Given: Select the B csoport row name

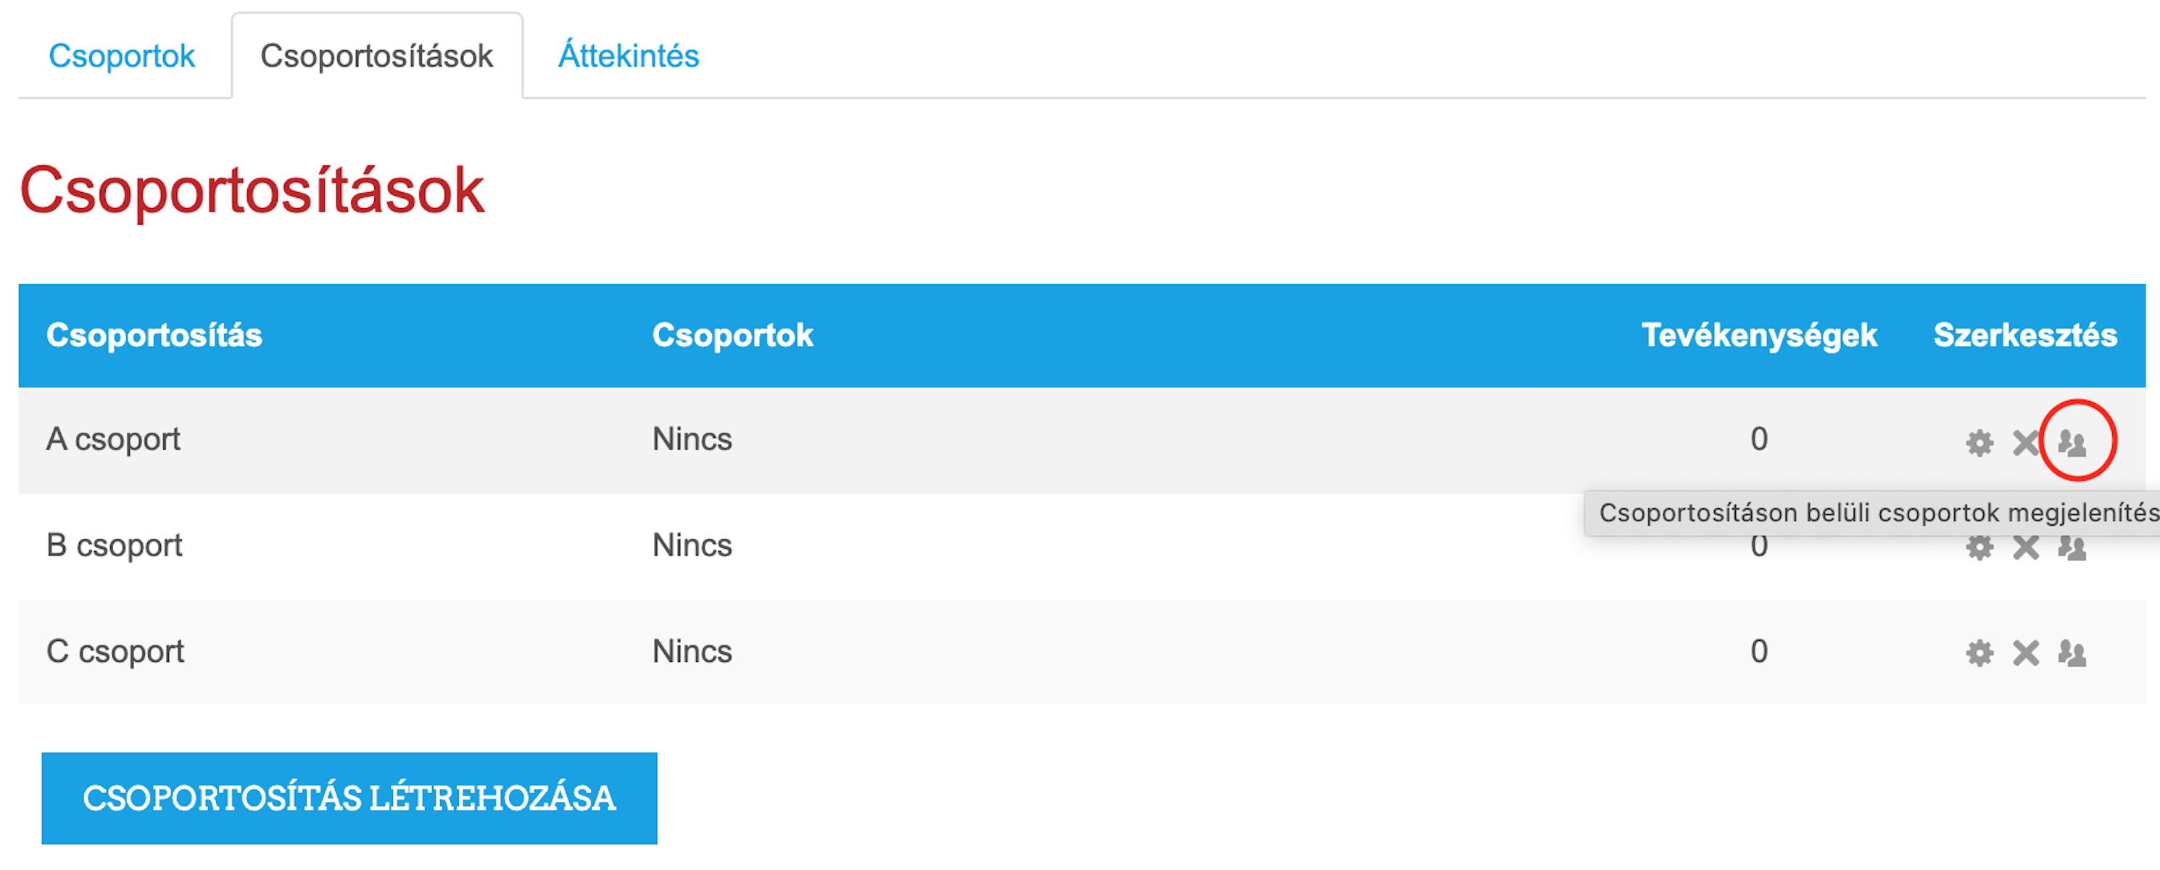Looking at the screenshot, I should [114, 546].
